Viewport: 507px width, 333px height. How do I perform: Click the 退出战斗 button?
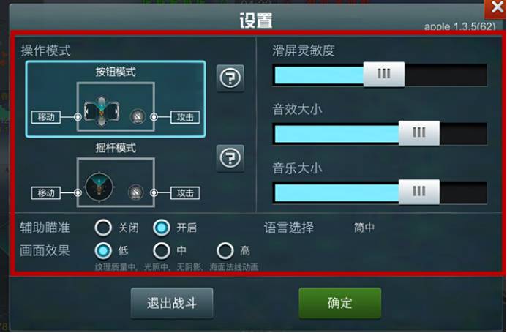pos(172,303)
